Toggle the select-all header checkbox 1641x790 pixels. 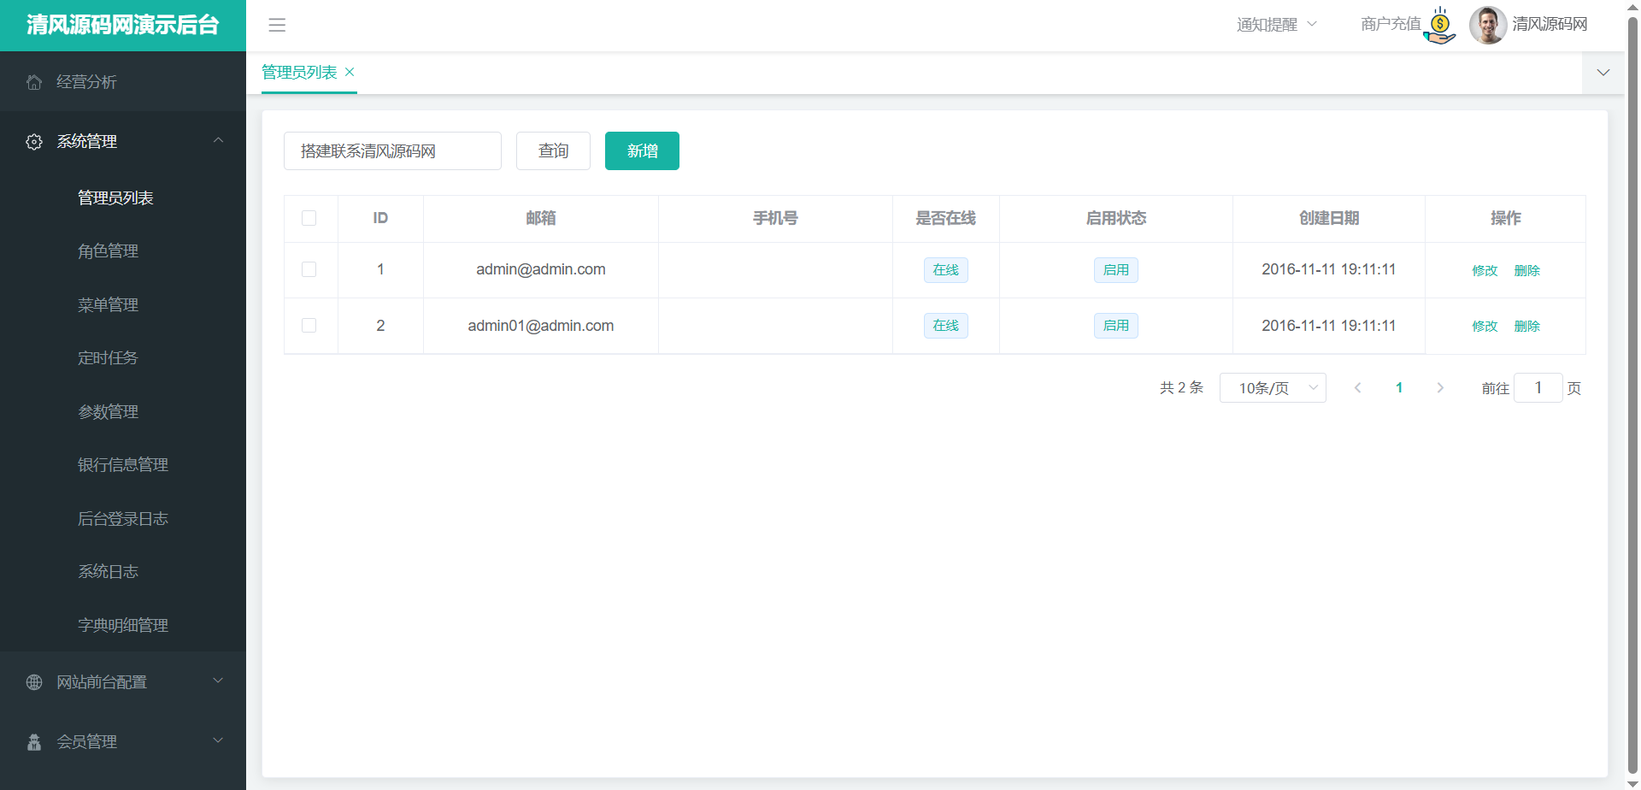pyautogui.click(x=309, y=218)
